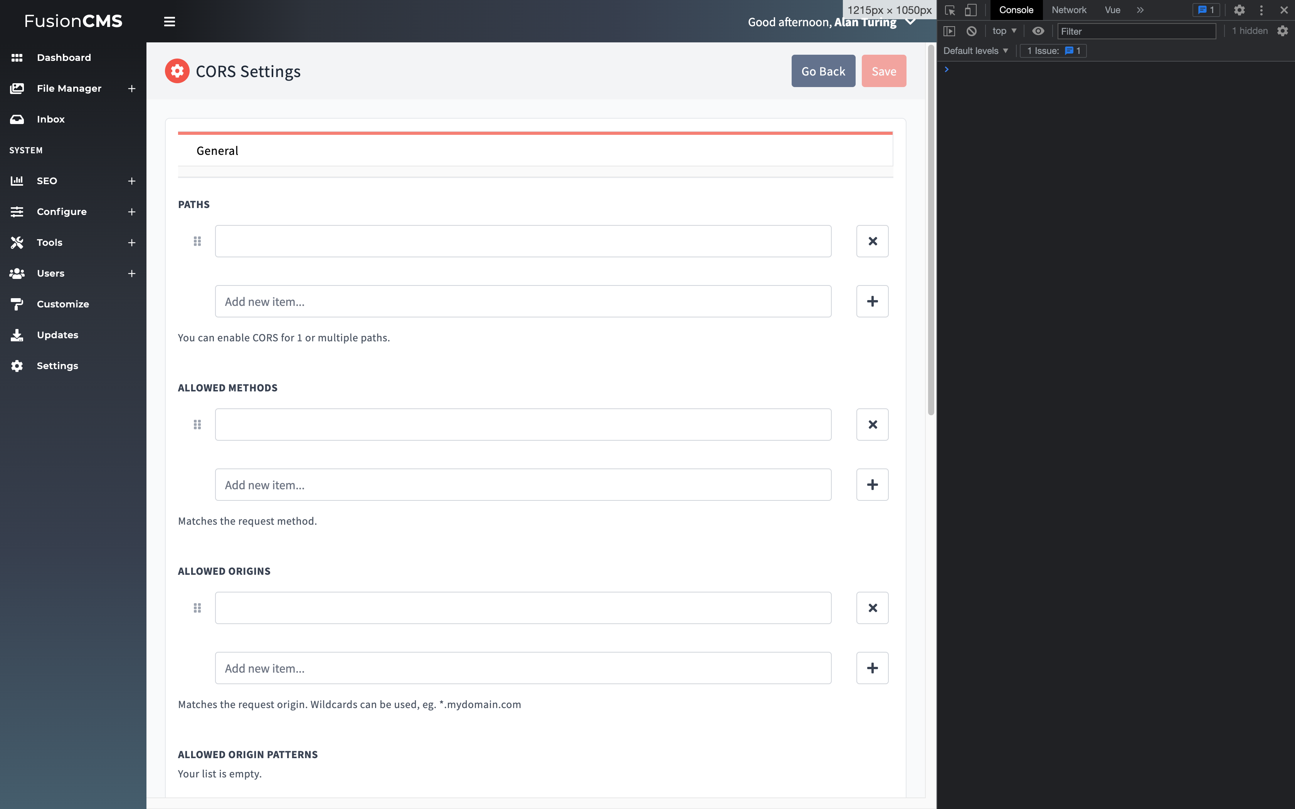The width and height of the screenshot is (1295, 809).
Task: Click the Customize sidebar icon
Action: point(17,304)
